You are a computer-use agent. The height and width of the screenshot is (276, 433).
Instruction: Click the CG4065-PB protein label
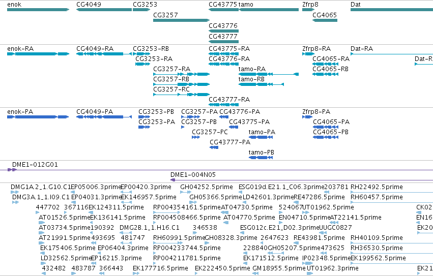pyautogui.click(x=331, y=132)
